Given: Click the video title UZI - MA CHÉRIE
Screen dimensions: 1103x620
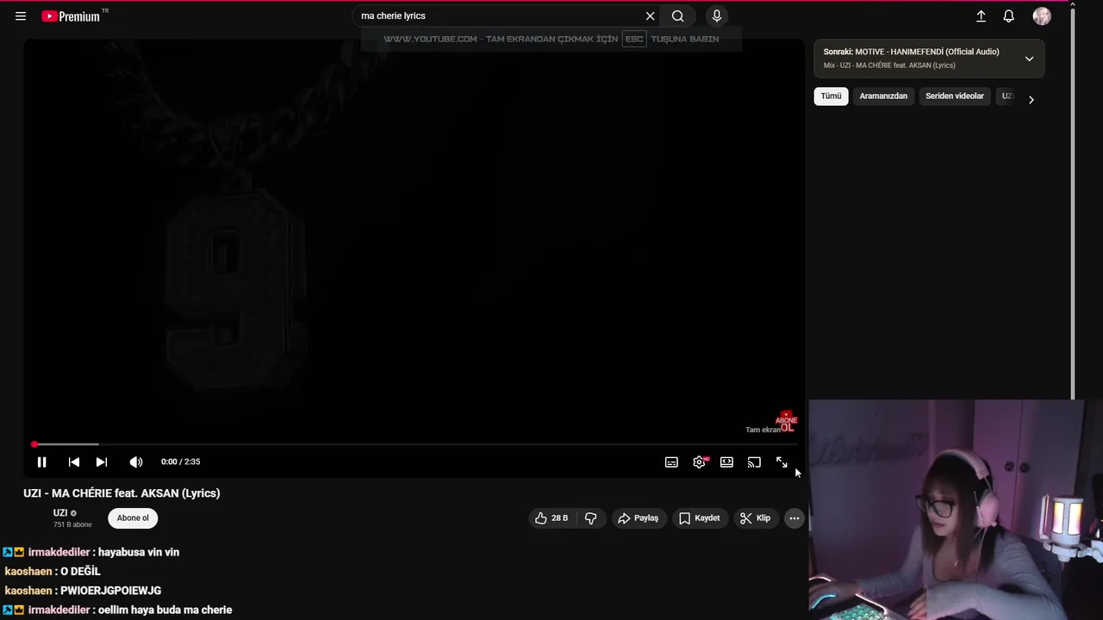Looking at the screenshot, I should coord(122,493).
